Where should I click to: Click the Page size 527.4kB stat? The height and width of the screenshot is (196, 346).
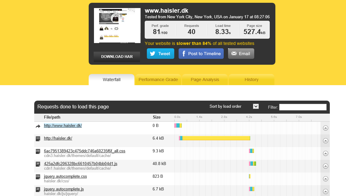pyautogui.click(x=255, y=30)
